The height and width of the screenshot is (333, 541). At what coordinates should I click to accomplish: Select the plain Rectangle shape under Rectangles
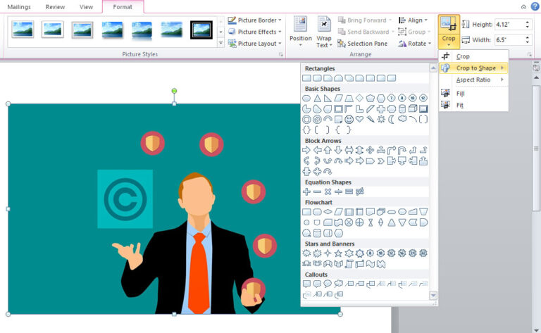click(x=306, y=78)
